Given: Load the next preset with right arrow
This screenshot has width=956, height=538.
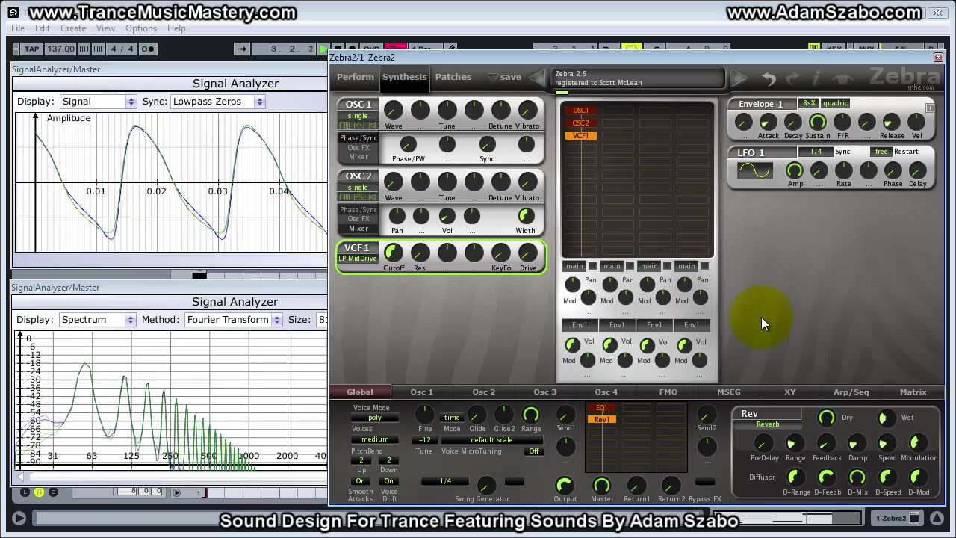Looking at the screenshot, I should (739, 77).
